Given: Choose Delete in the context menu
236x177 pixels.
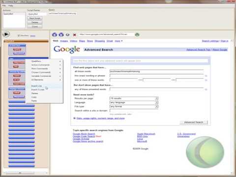Looking at the screenshot, I should coord(44,93).
